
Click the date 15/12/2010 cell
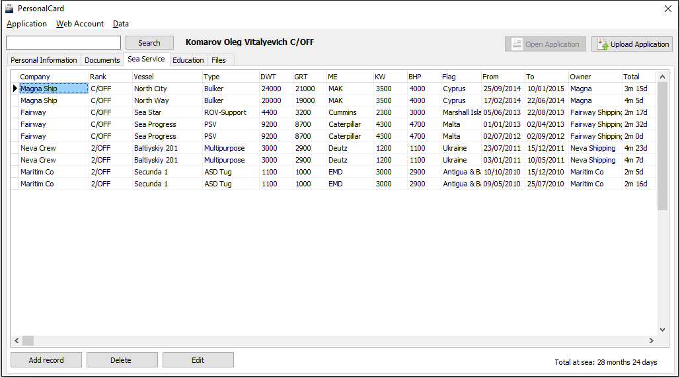pyautogui.click(x=547, y=172)
